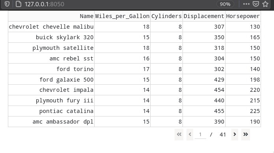This screenshot has height=153, width=274.
Task: Click the Displacement column header
Action: pos(204,16)
